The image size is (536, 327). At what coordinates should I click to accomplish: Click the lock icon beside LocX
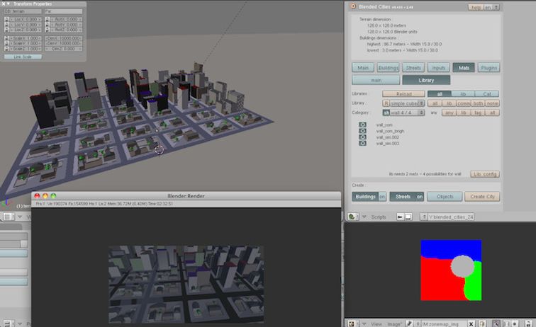coord(6,18)
